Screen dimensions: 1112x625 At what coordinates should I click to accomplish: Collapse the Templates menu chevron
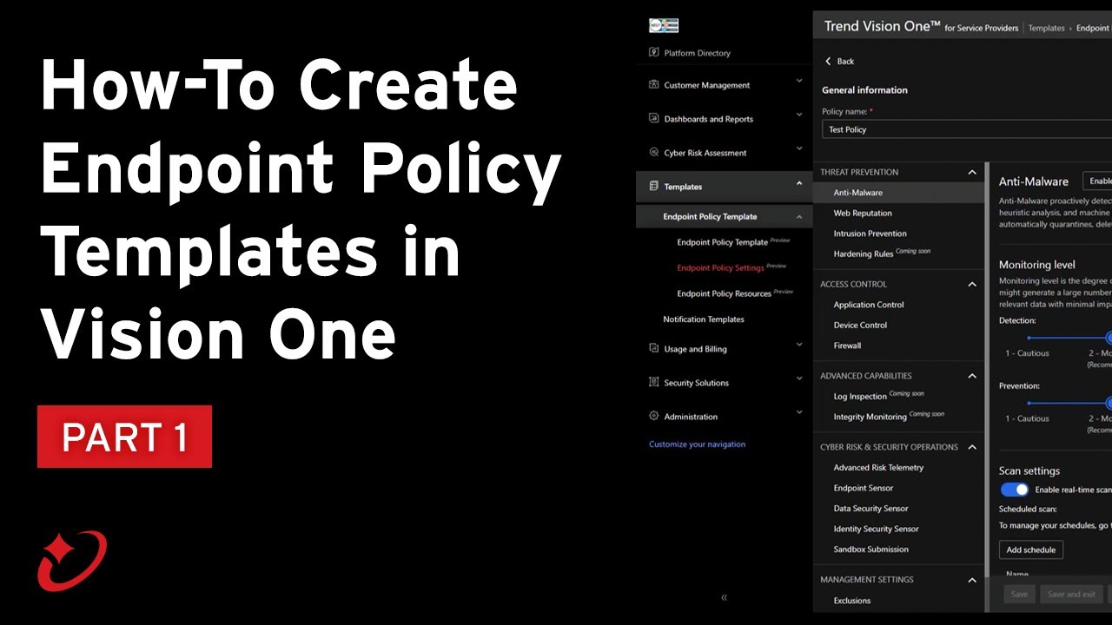click(799, 182)
